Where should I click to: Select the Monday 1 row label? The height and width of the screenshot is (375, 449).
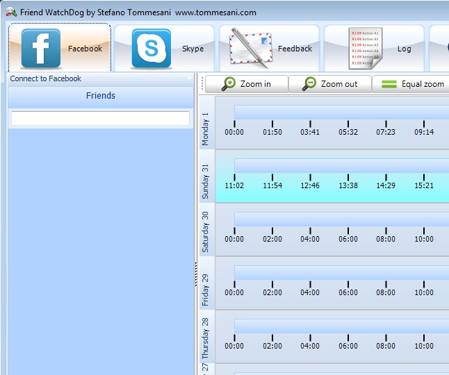pos(206,129)
